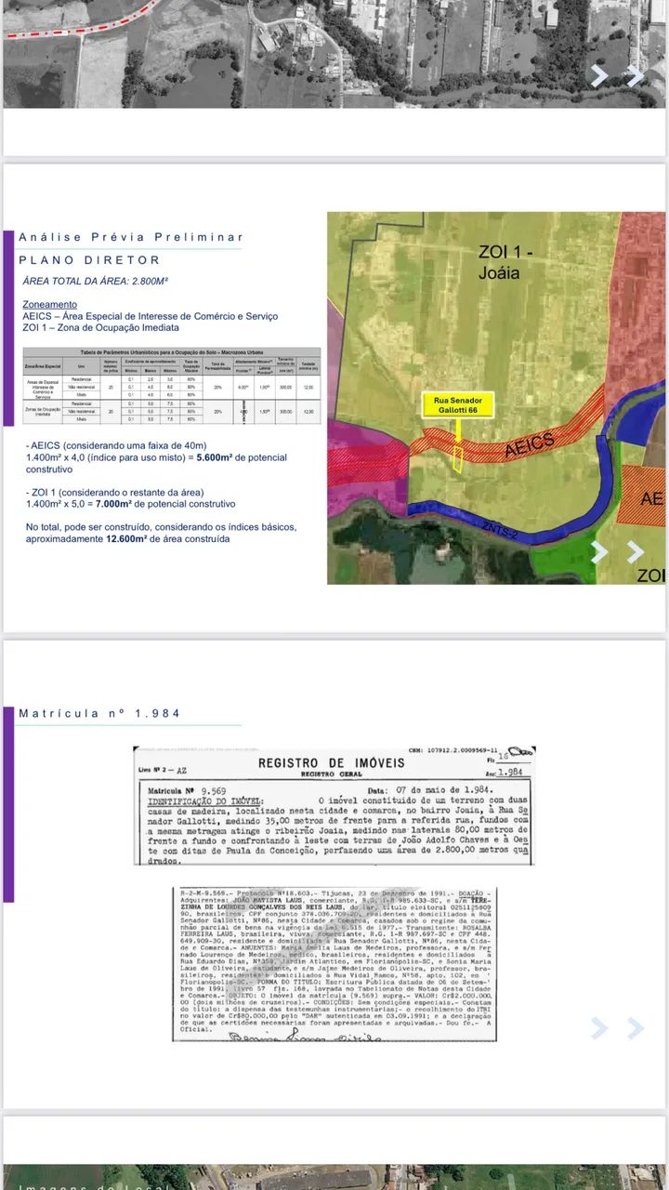Tap the double chevron on the zoning map slide
Viewport: 669px width, 1190px height.
[x=617, y=551]
